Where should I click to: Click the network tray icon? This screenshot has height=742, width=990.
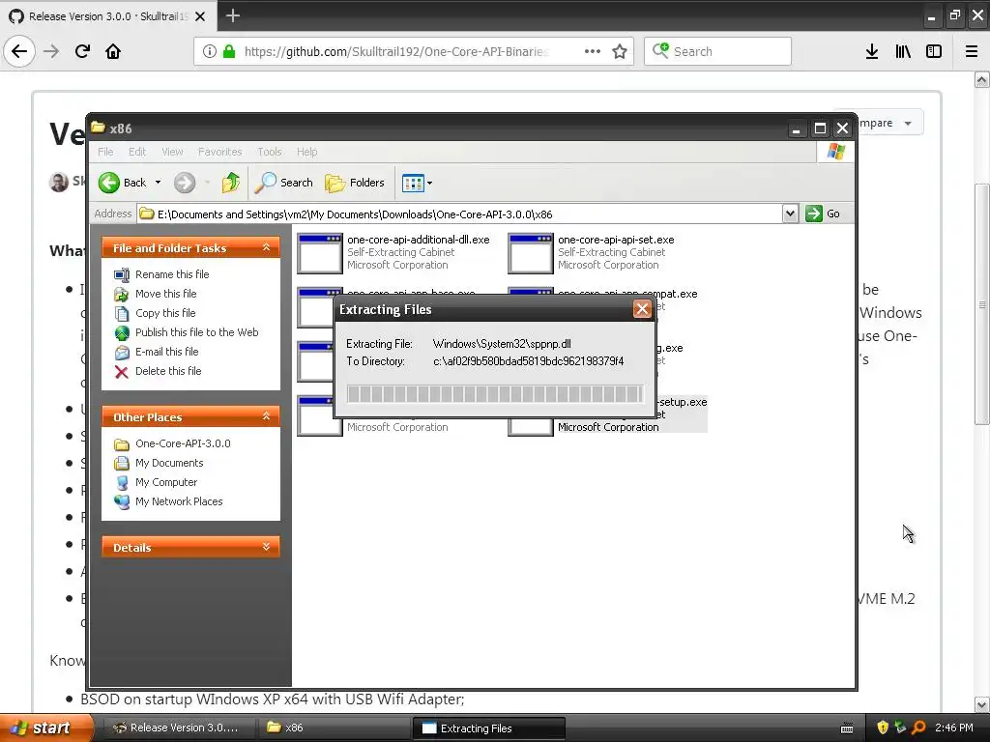click(x=900, y=728)
